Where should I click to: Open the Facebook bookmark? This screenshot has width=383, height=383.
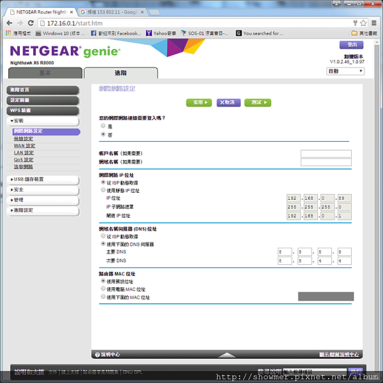click(x=116, y=33)
